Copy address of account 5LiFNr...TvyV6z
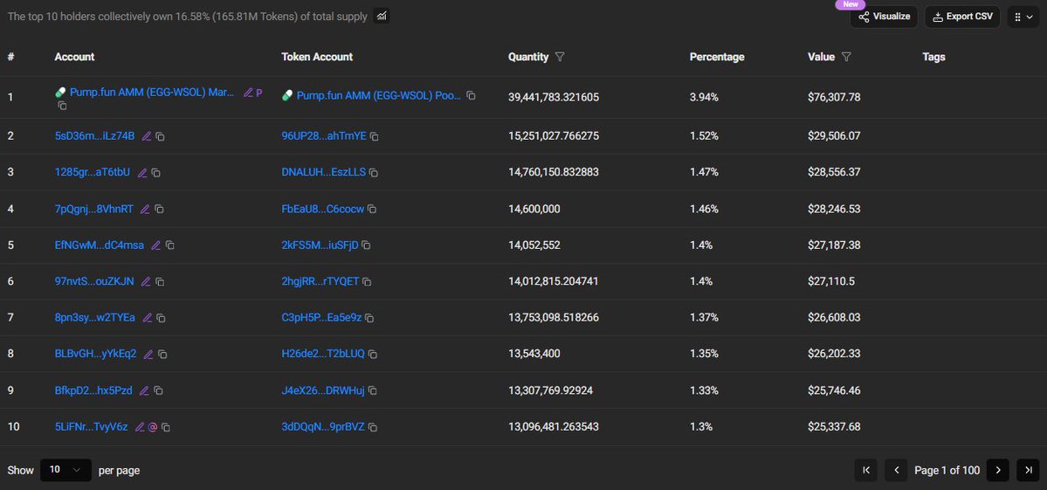The width and height of the screenshot is (1047, 490). (x=166, y=427)
